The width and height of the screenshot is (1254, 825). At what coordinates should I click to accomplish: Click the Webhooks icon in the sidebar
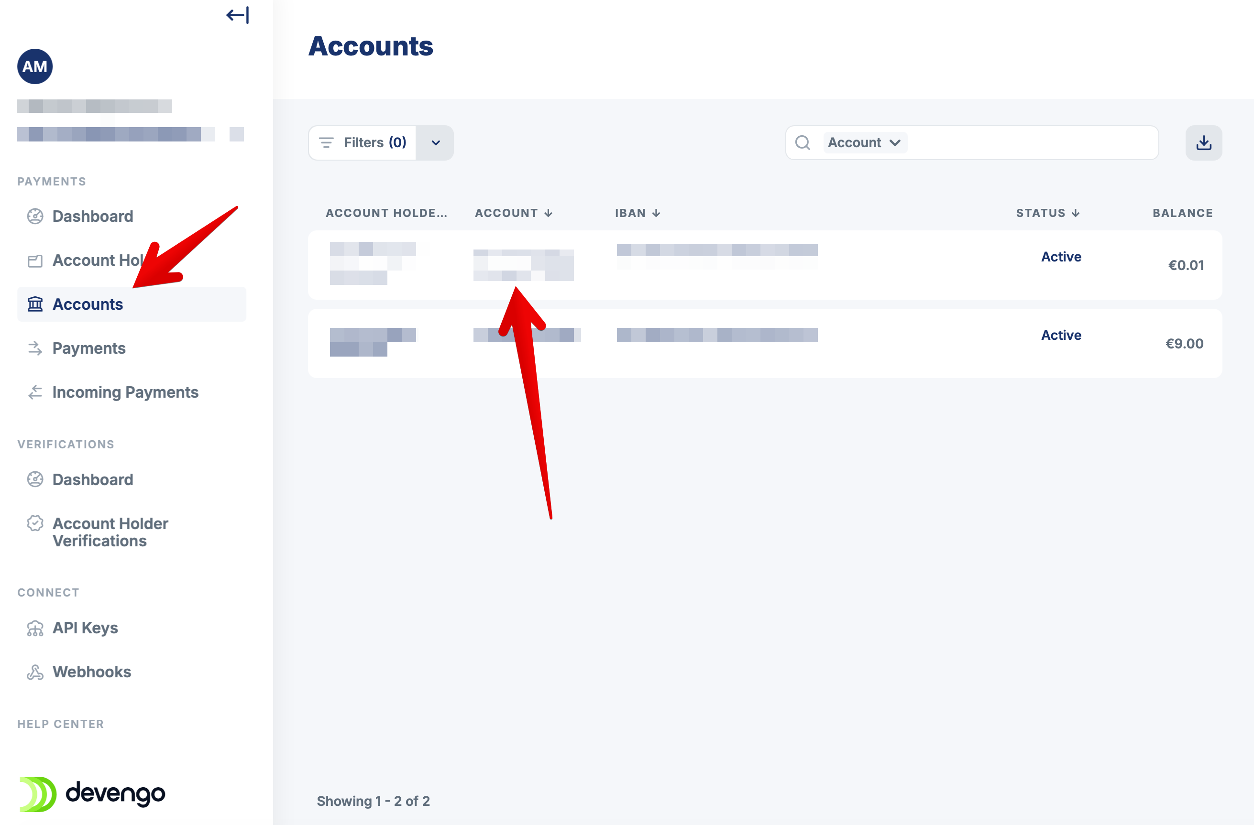click(35, 672)
